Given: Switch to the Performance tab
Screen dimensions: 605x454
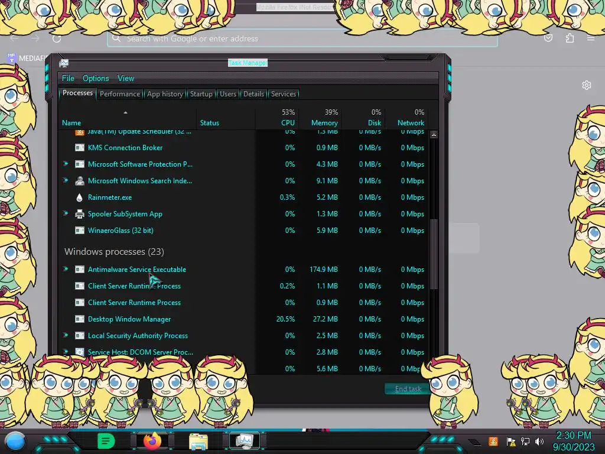Looking at the screenshot, I should coord(120,94).
